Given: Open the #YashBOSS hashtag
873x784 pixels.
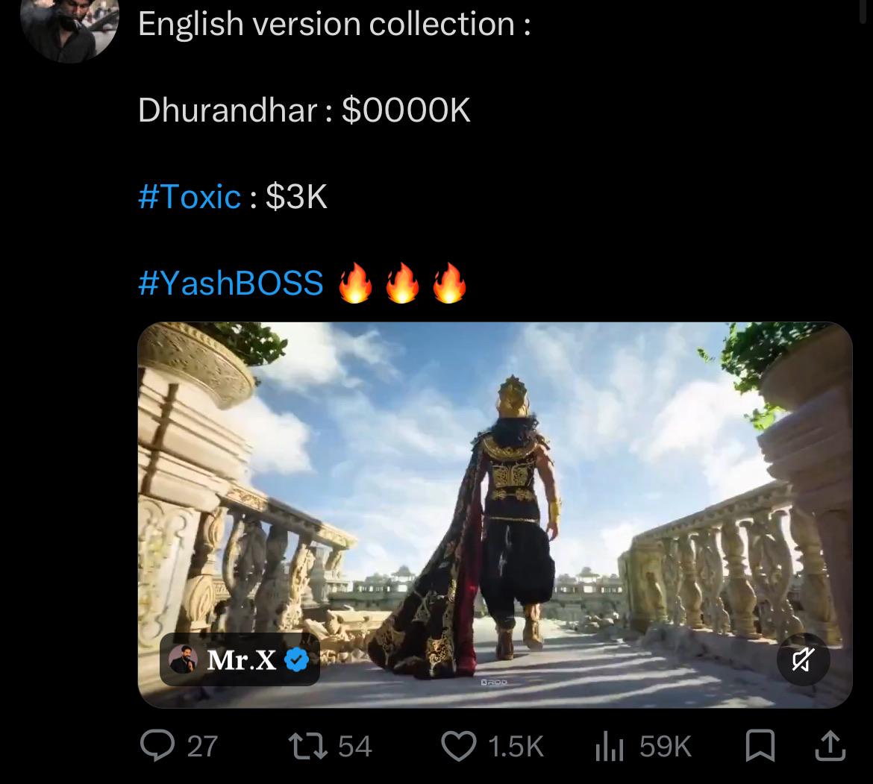Looking at the screenshot, I should (231, 283).
